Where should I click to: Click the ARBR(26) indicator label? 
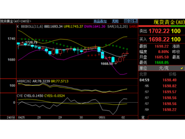pyautogui.click(x=24, y=81)
